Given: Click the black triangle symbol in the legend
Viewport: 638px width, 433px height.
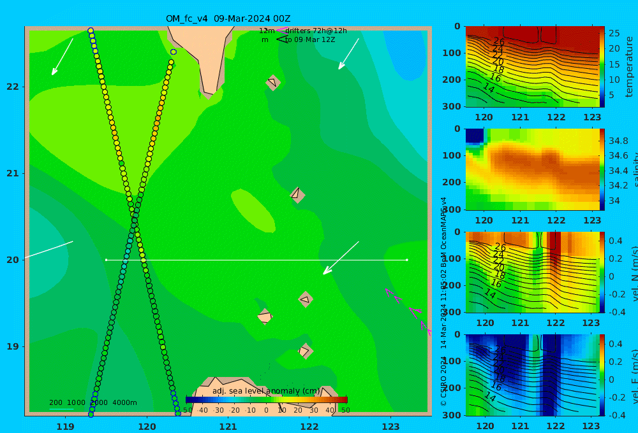Looking at the screenshot, I should pyautogui.click(x=281, y=39).
